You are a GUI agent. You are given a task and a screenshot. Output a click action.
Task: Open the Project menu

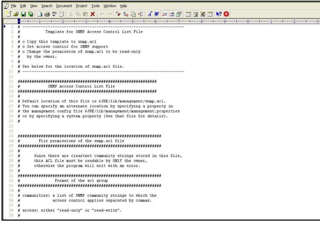pos(81,6)
